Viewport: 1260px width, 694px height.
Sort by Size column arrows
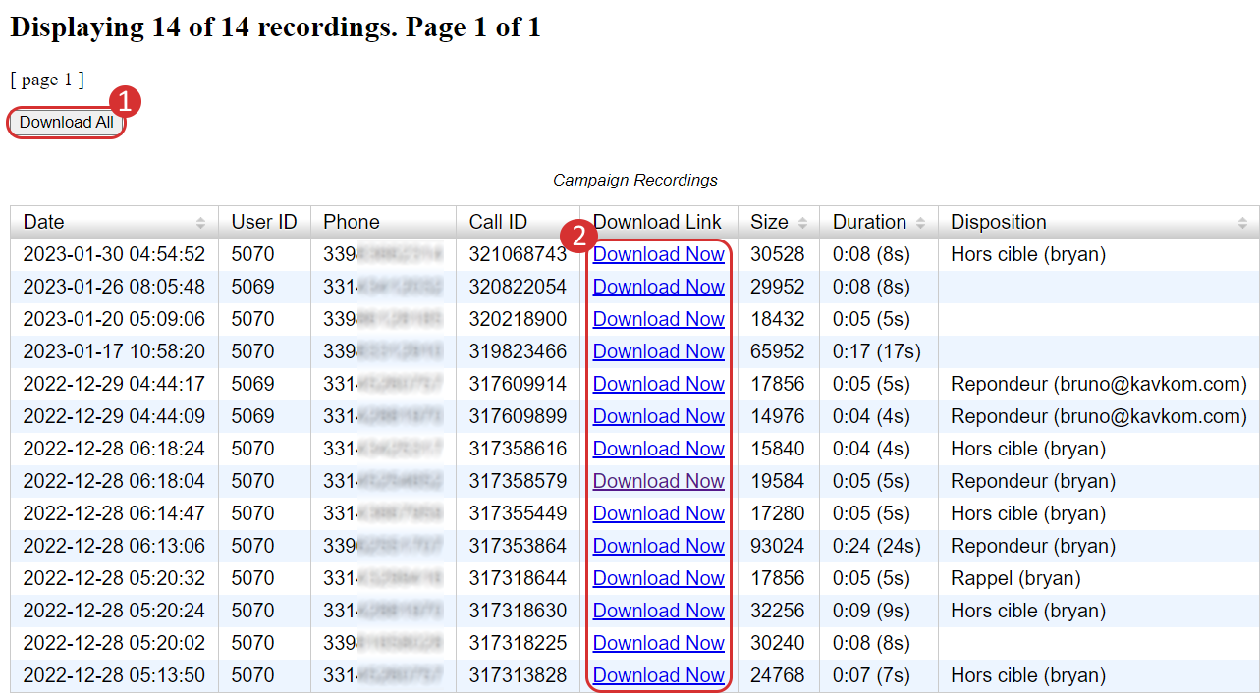(x=802, y=223)
